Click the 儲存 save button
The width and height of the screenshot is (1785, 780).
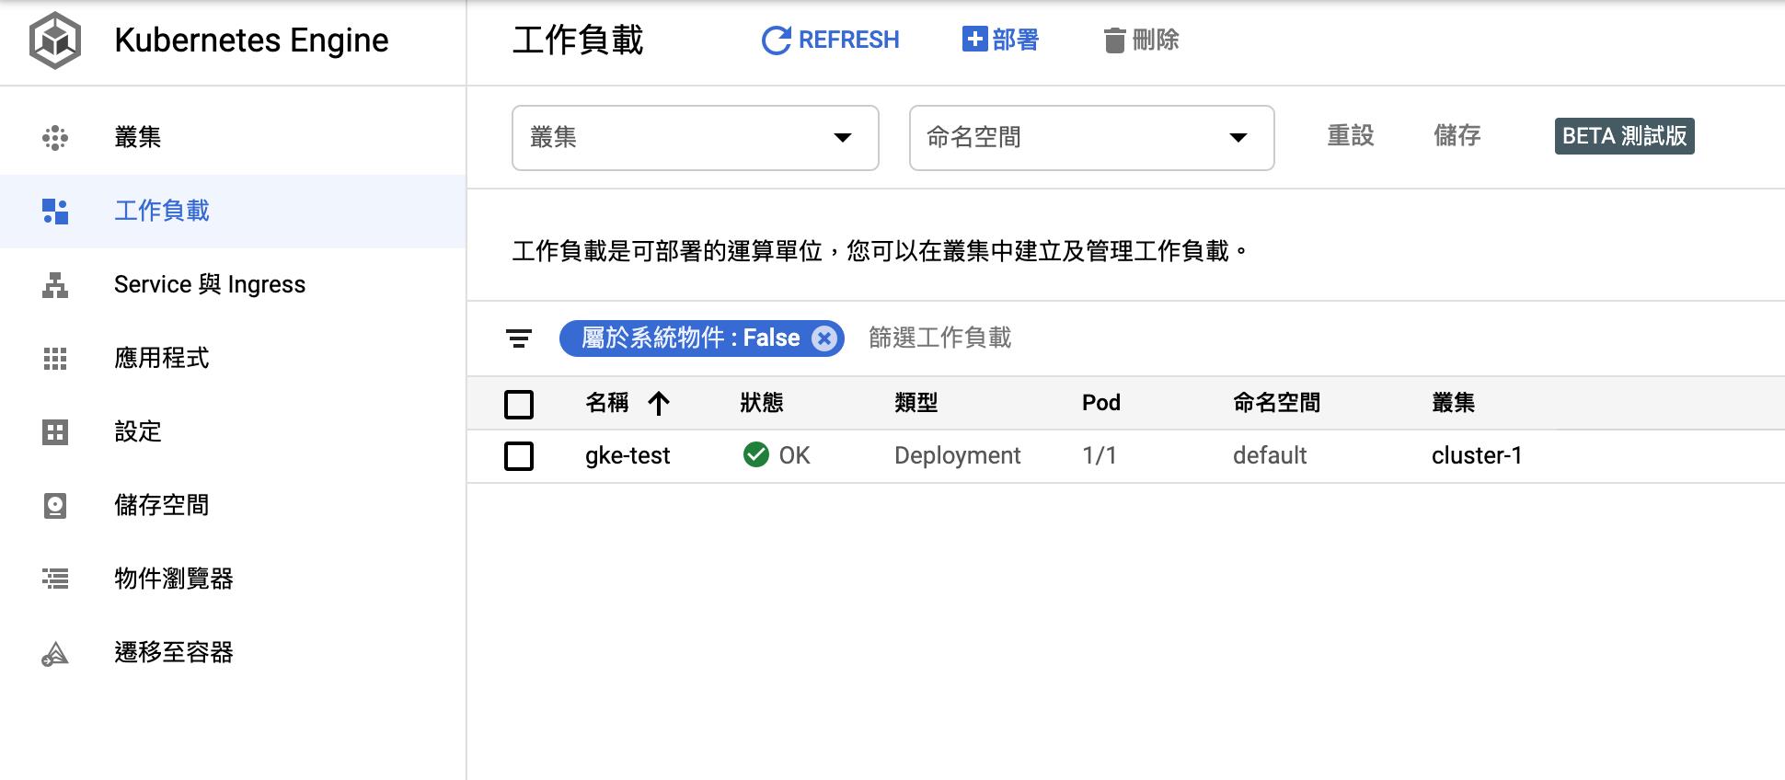click(1457, 136)
